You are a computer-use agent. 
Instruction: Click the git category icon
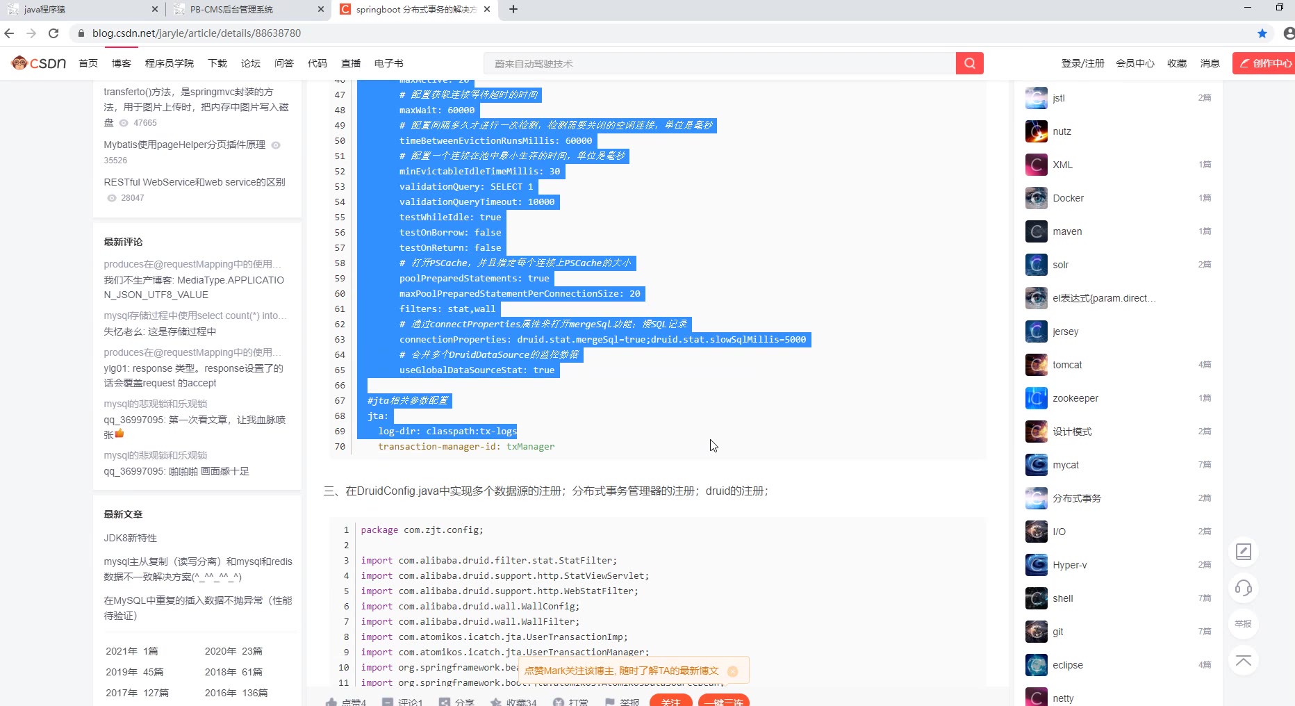[x=1036, y=632]
